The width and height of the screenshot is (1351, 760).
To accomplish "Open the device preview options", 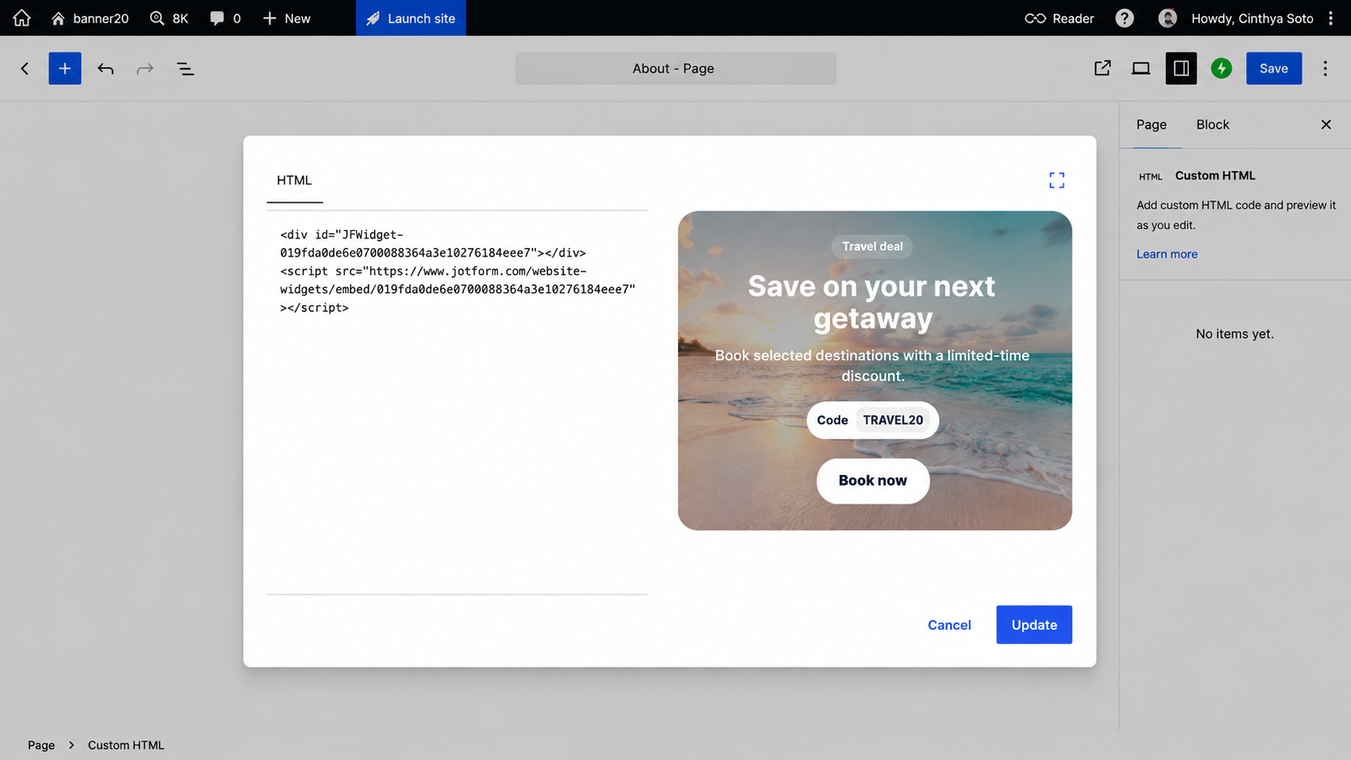I will pyautogui.click(x=1141, y=69).
